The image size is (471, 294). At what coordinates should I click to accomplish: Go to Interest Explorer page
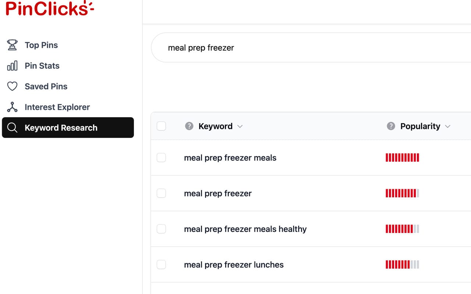click(x=57, y=107)
